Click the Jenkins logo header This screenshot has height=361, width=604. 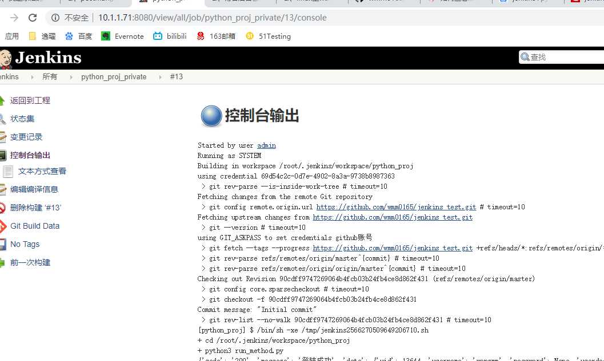(x=41, y=58)
